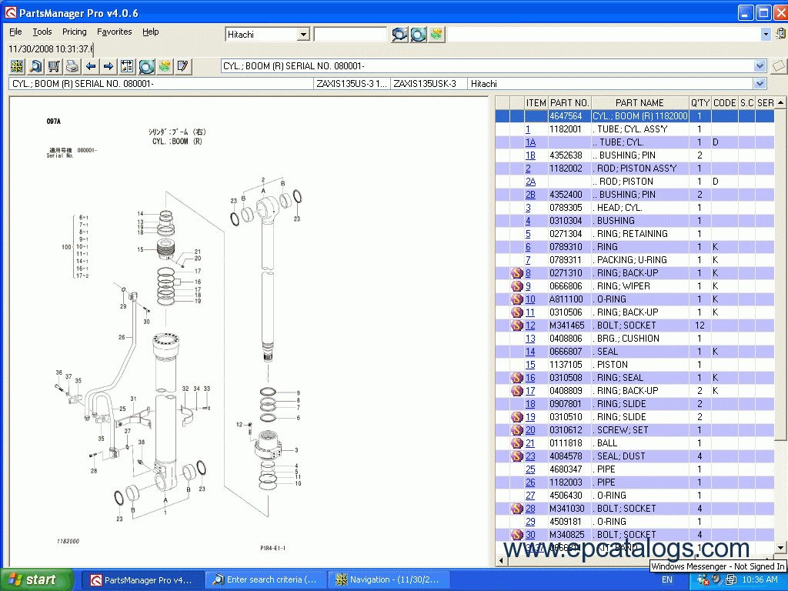
Task: Click the search text input field
Action: tap(350, 34)
